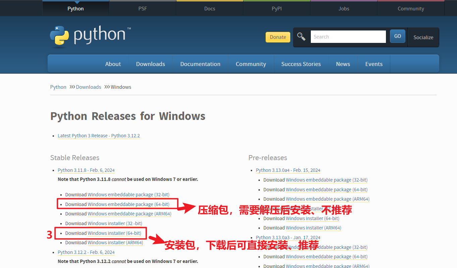Download 3.13.0a4 Windows installer (64-bit)
457x268 pixels.
(x=312, y=218)
